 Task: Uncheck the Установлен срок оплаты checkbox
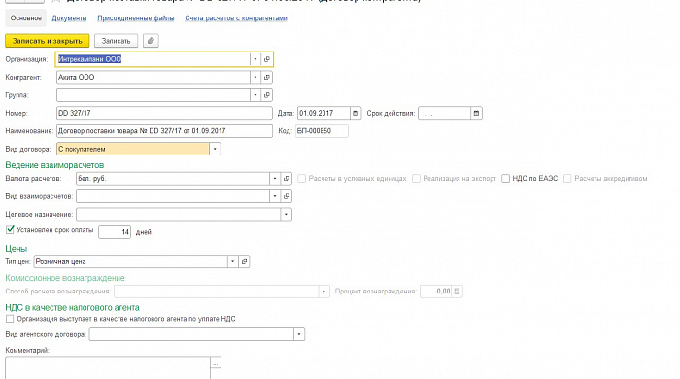[x=10, y=230]
